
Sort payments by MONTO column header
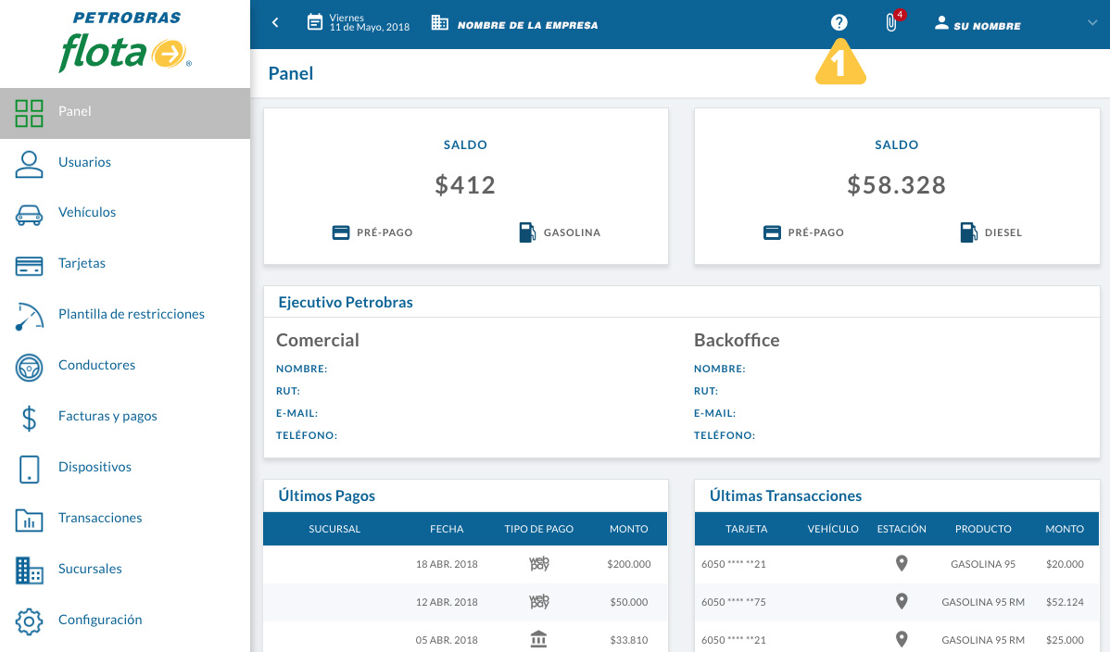point(628,529)
